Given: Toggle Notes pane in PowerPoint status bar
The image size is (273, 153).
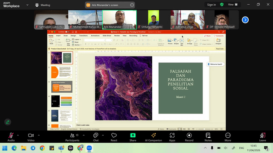Looking at the screenshot, I should (161, 129).
